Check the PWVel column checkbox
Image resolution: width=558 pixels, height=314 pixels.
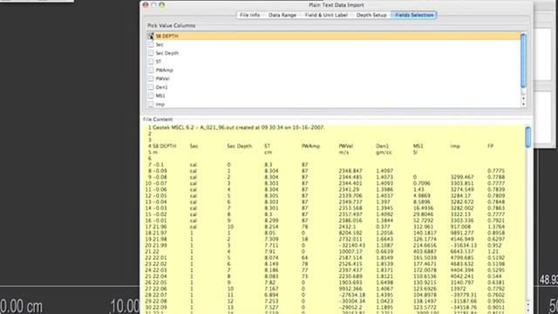tap(151, 78)
